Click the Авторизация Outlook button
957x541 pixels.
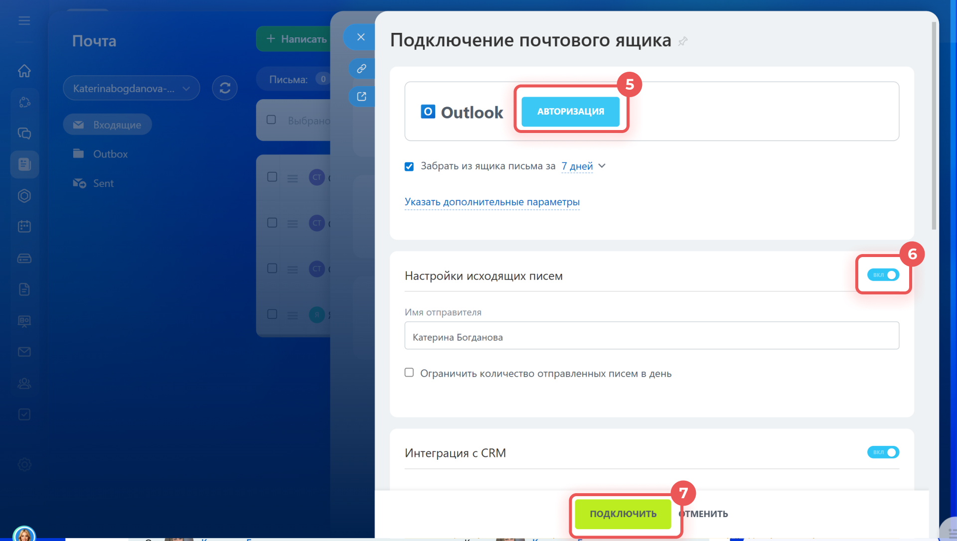[x=570, y=112]
